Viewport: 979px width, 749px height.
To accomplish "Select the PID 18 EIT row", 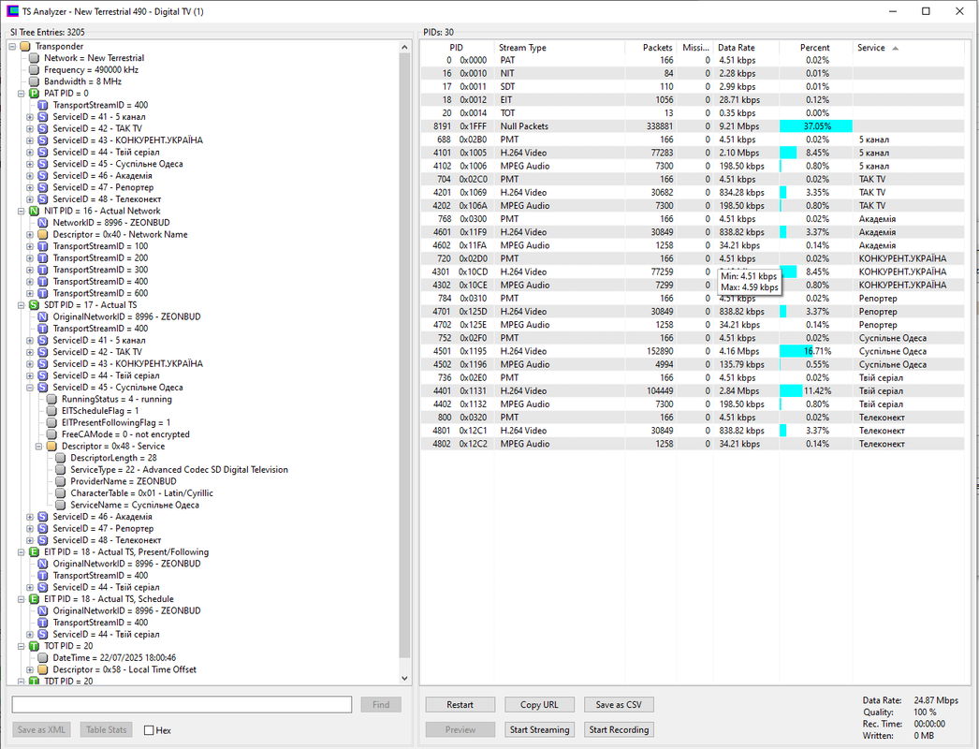I will (693, 100).
